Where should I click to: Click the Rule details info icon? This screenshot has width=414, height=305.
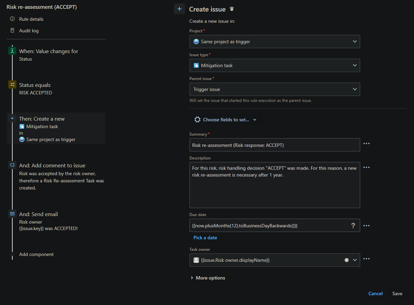12,19
